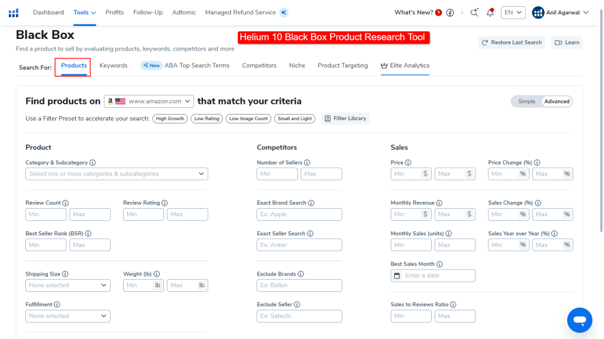Image resolution: width=604 pixels, height=339 pixels.
Task: Click the red What's New counter badge
Action: 439,13
